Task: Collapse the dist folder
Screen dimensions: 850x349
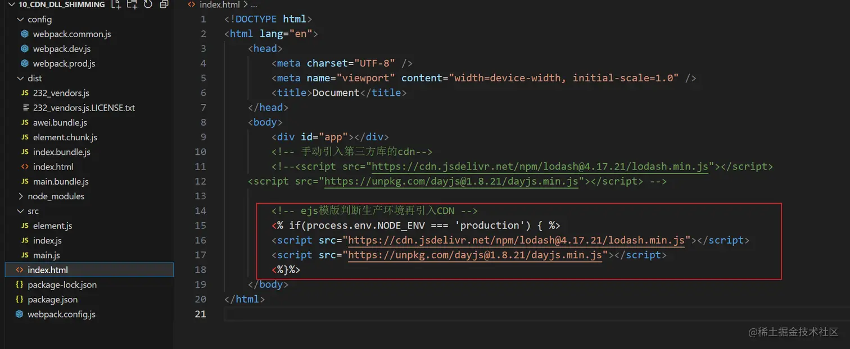Action: [x=21, y=79]
